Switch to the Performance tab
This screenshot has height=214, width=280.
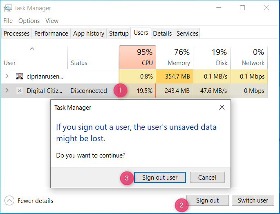[51, 33]
